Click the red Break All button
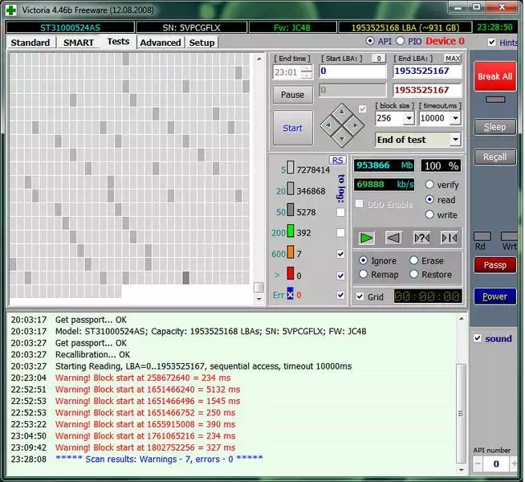Screen dimensions: 525x482 pos(494,76)
